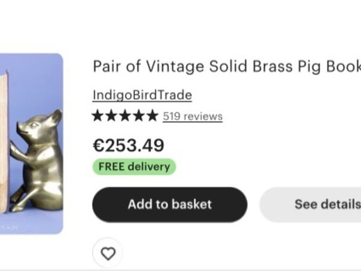Viewport: 361px width, 271px height.
Task: Open See details for this listing
Action: click(x=325, y=204)
